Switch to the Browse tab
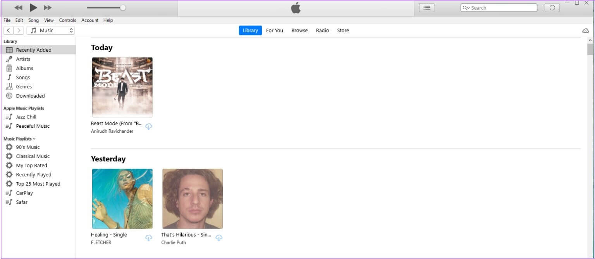Viewport: 595px width, 259px height. point(299,30)
